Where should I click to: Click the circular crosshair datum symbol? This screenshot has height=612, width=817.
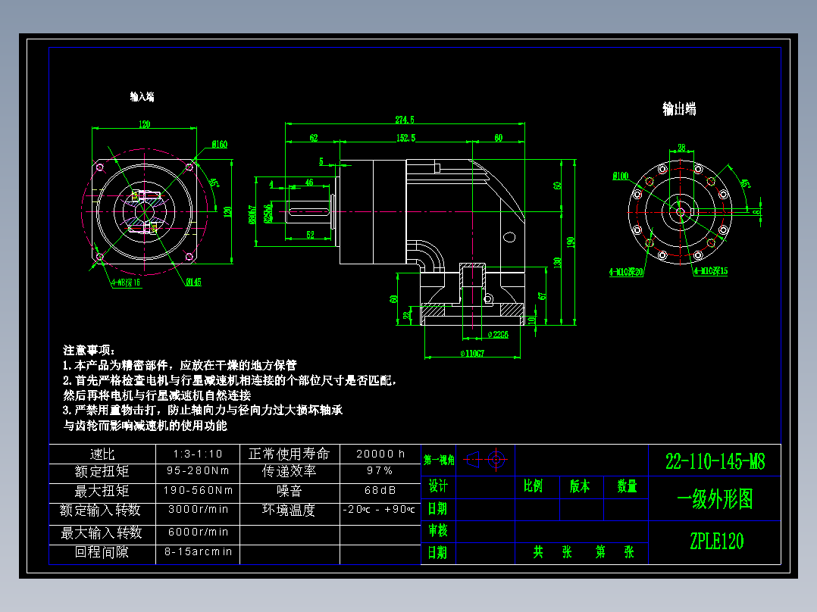point(496,459)
